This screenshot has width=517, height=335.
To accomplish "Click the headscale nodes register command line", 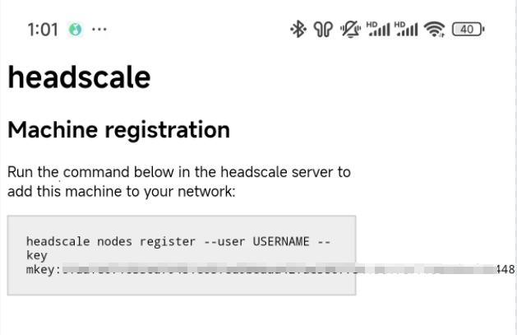I will [x=178, y=242].
